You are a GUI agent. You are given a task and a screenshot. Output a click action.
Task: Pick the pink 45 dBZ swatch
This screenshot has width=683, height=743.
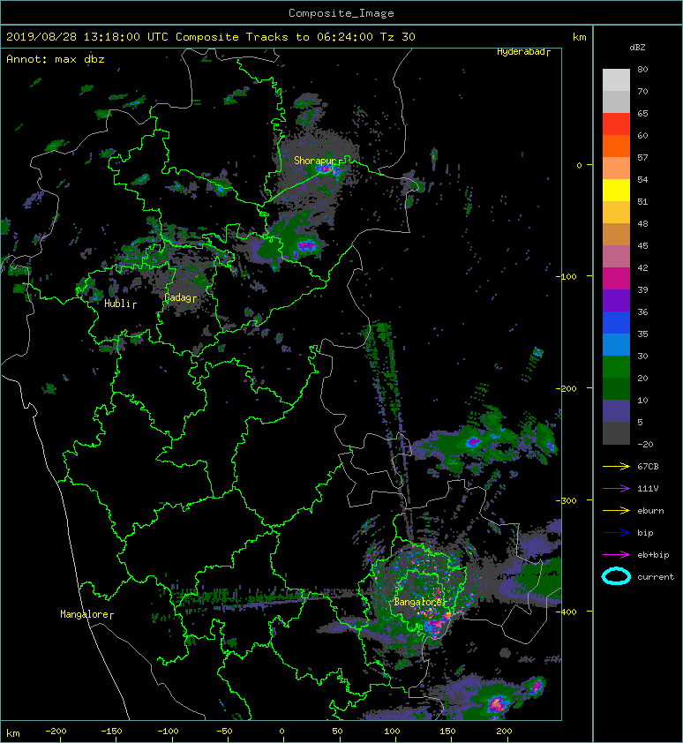pos(616,257)
